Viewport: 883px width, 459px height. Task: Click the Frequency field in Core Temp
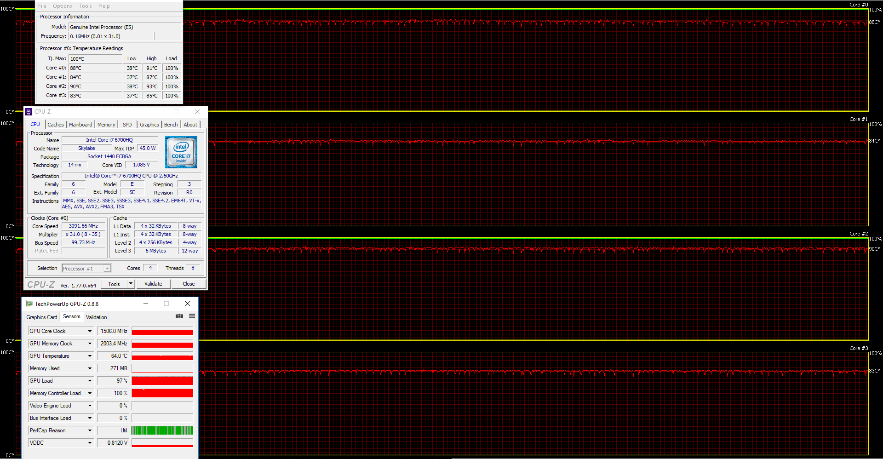111,36
